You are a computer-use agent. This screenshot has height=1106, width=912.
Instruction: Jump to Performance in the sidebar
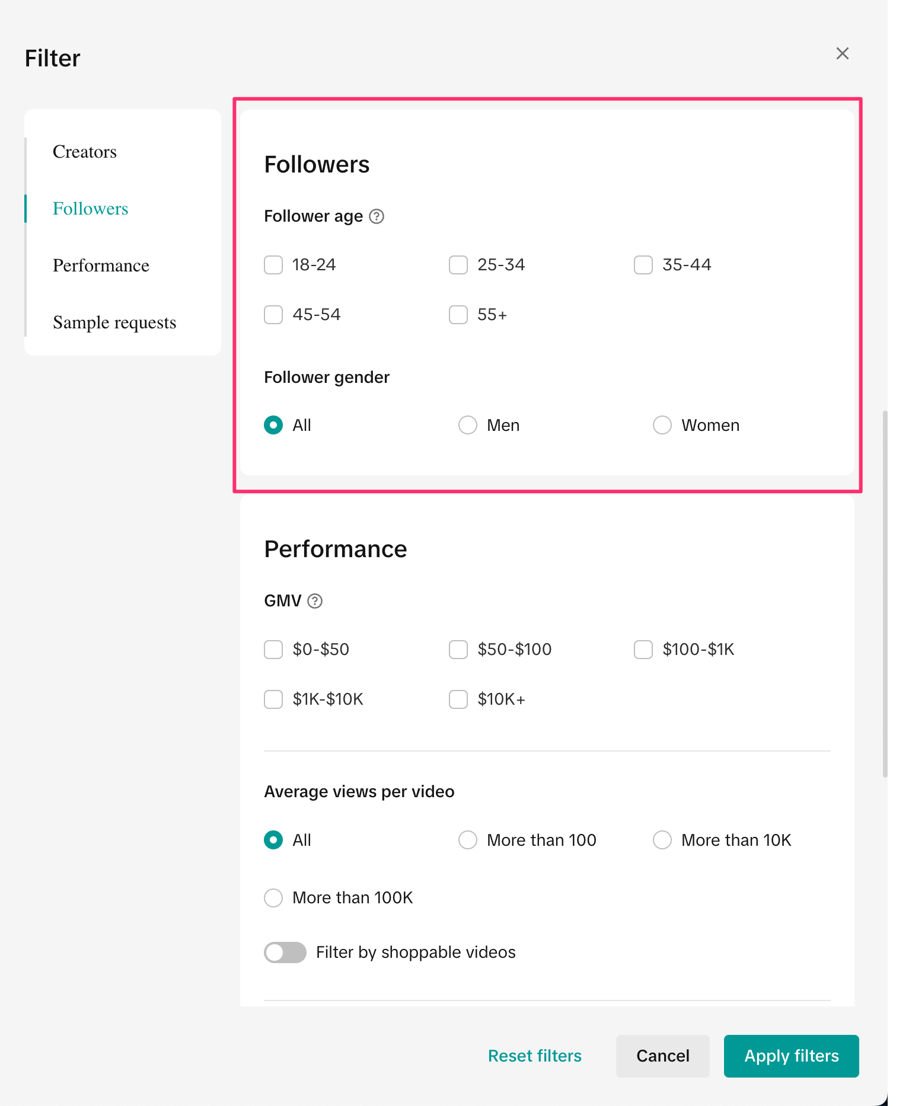click(101, 266)
